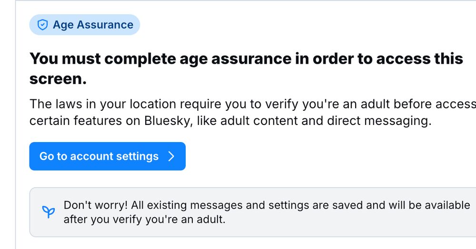Click the shield checkmark icon in the badge
Image resolution: width=476 pixels, height=249 pixels.
pos(42,25)
